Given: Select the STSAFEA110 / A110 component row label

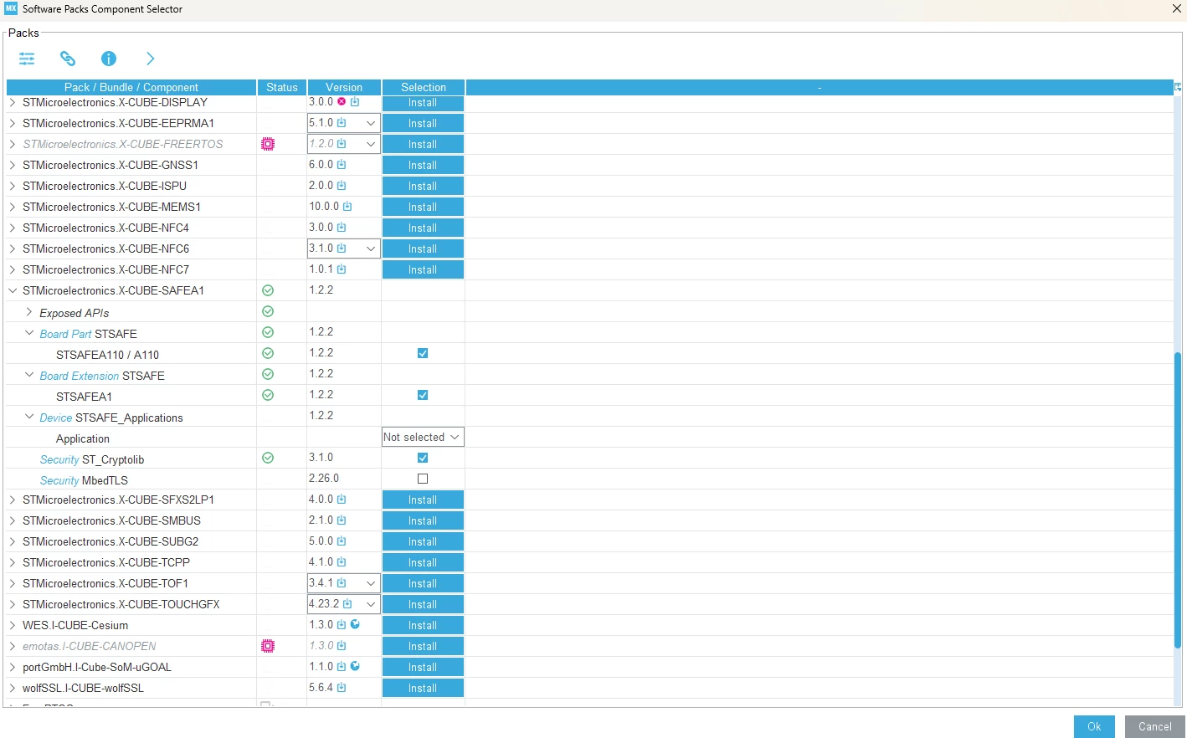Looking at the screenshot, I should (x=107, y=355).
